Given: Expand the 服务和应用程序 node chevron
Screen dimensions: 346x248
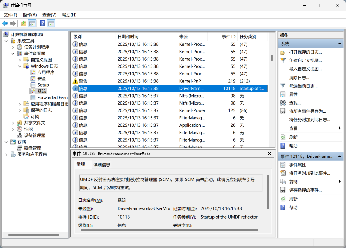Looking at the screenshot, I should [x=6, y=154].
